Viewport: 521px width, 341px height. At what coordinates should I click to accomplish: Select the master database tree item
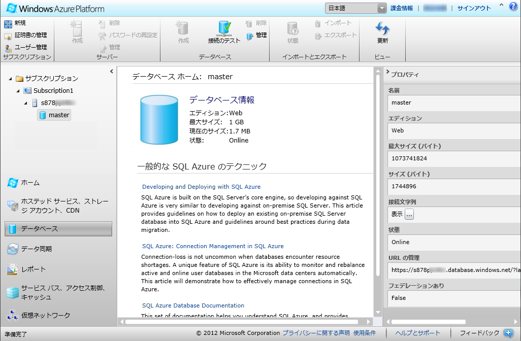pos(54,115)
